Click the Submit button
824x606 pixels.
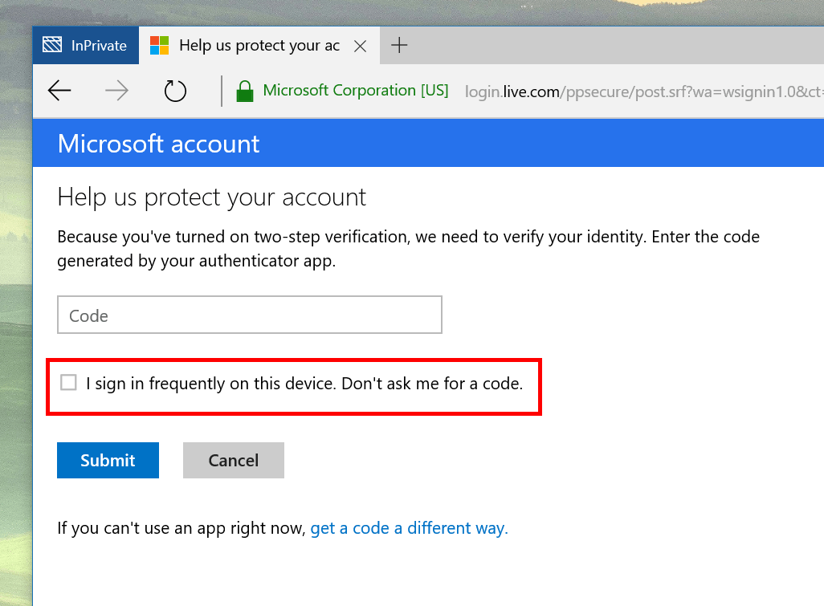[108, 460]
